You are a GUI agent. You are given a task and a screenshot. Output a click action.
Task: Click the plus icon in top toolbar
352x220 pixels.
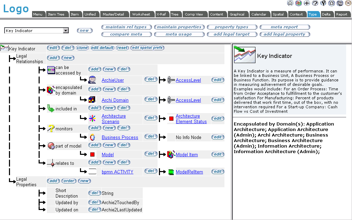click(307, 3)
